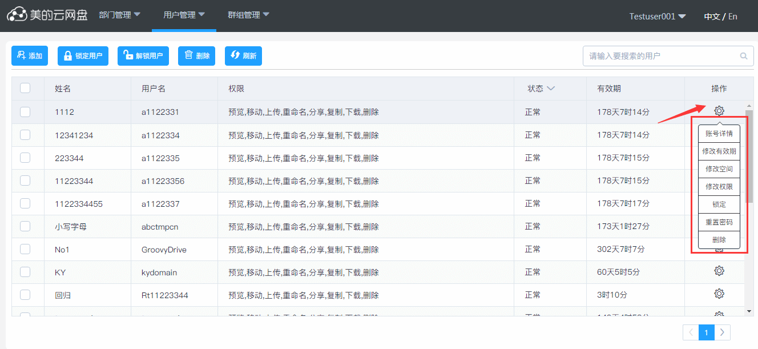Screen dimensions: 758x349
Task: Go to the next page arrow
Action: [723, 332]
